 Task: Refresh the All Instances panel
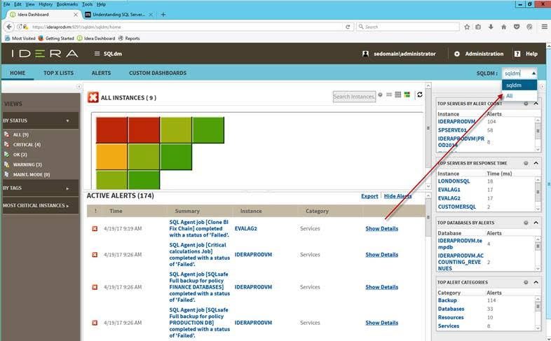[420, 95]
